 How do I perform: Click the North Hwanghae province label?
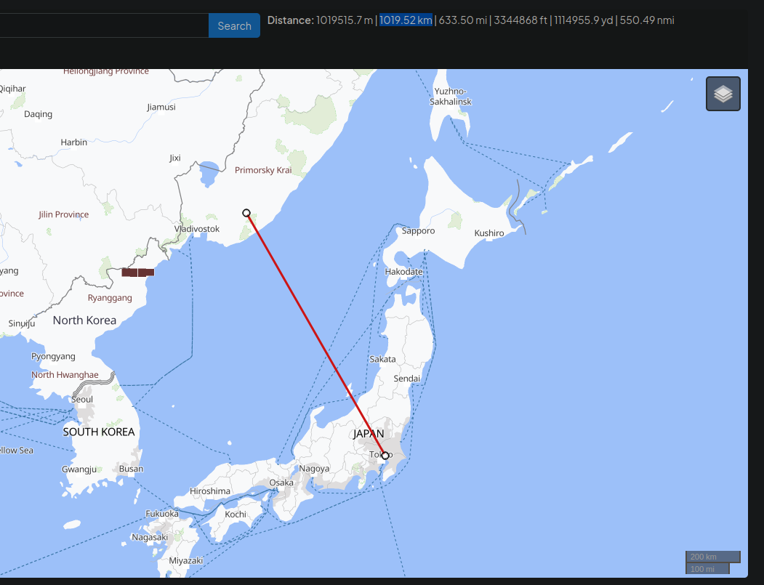[x=65, y=375]
